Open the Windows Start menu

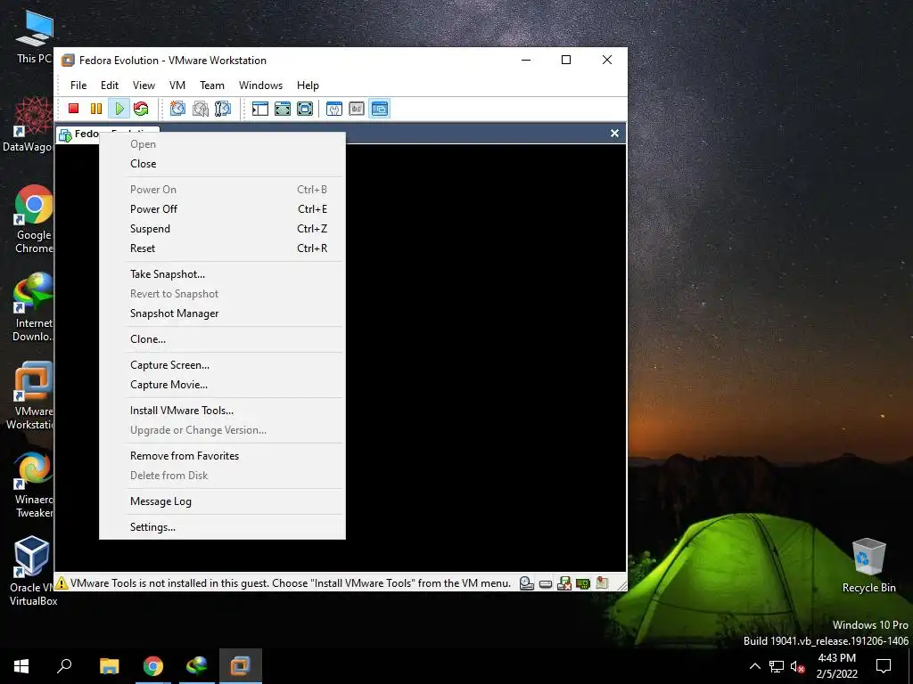21,666
